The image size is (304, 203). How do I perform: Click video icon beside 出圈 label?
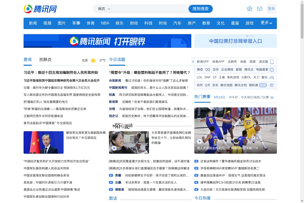pos(111,182)
